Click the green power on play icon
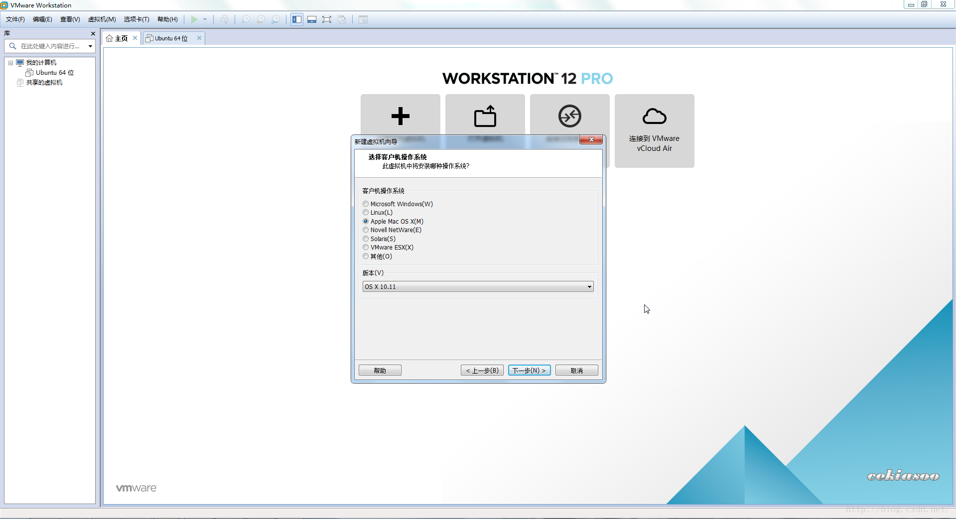The width and height of the screenshot is (956, 519). 194,19
